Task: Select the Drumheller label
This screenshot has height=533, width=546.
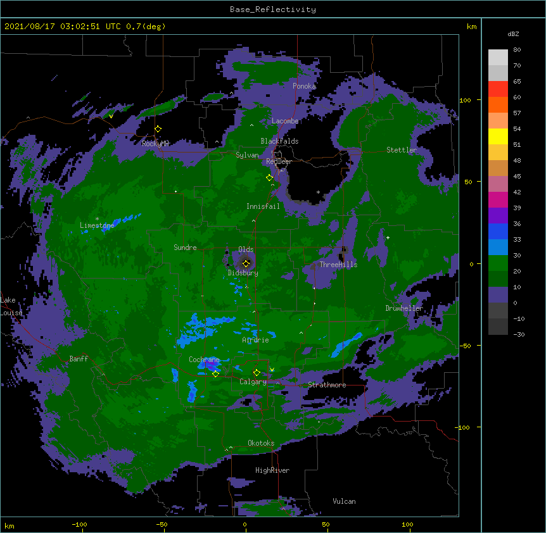Action: pyautogui.click(x=404, y=308)
